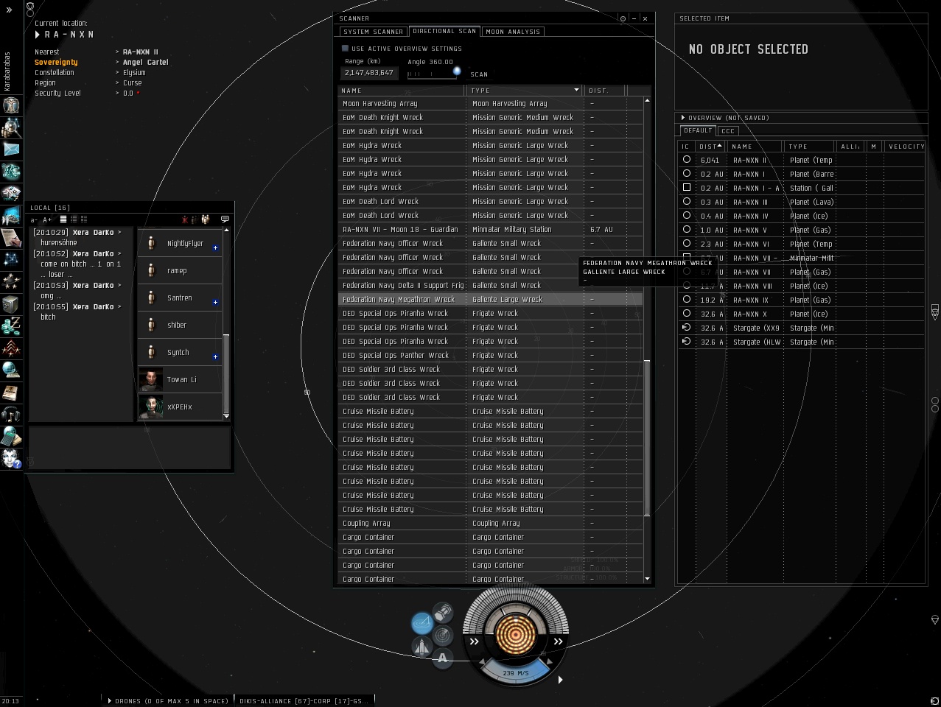Sort scan results by Dist. column header
Image resolution: width=941 pixels, height=707 pixels.
pos(605,90)
